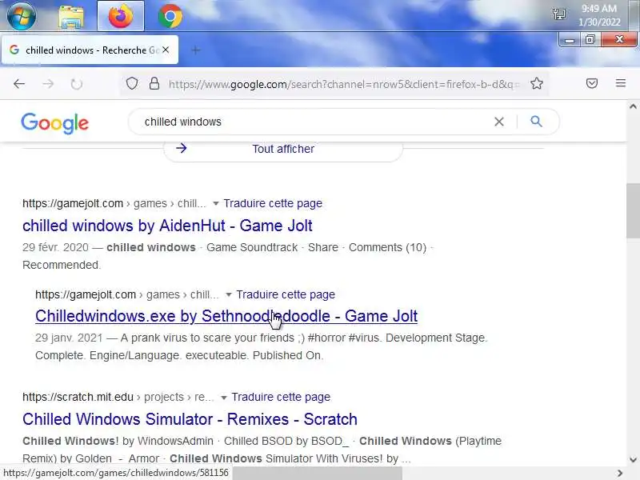Click the vertical scrollbar thumb
This screenshot has height=480, width=640.
click(x=633, y=211)
